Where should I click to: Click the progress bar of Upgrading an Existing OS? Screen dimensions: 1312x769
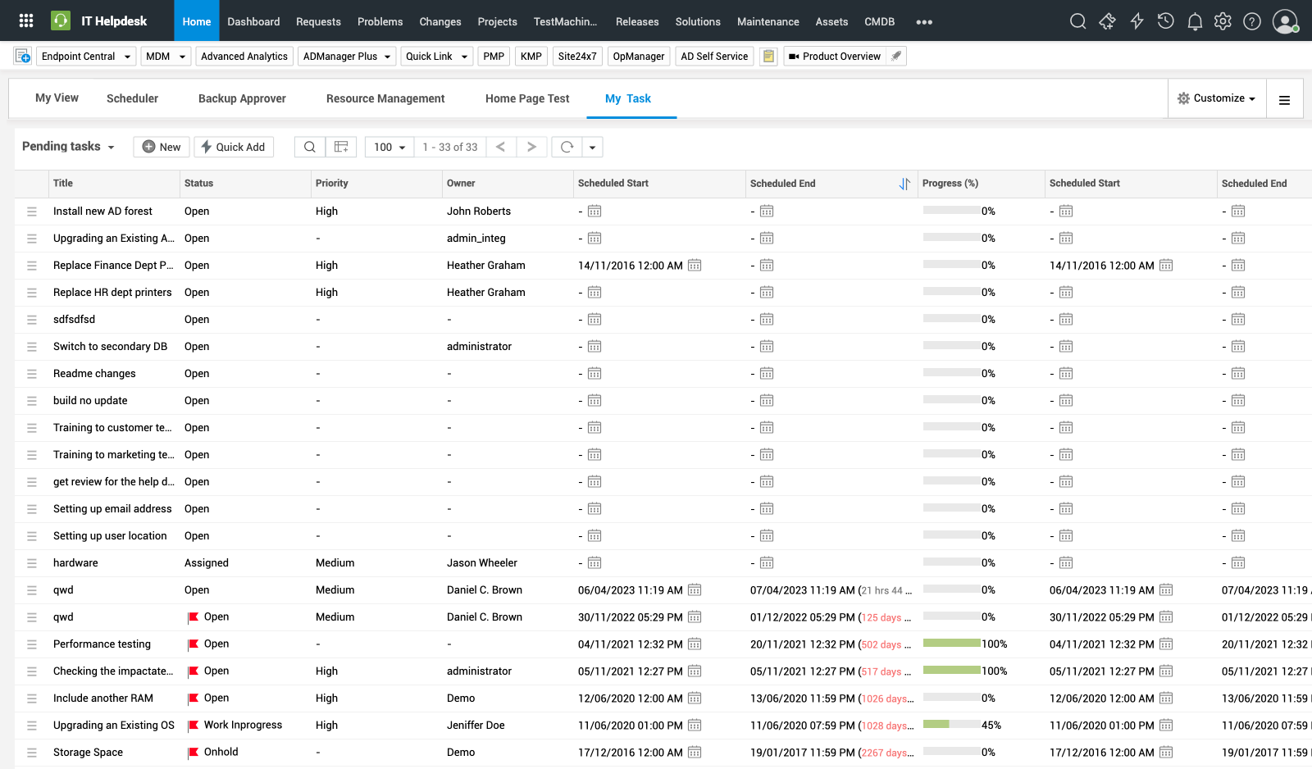click(x=951, y=725)
